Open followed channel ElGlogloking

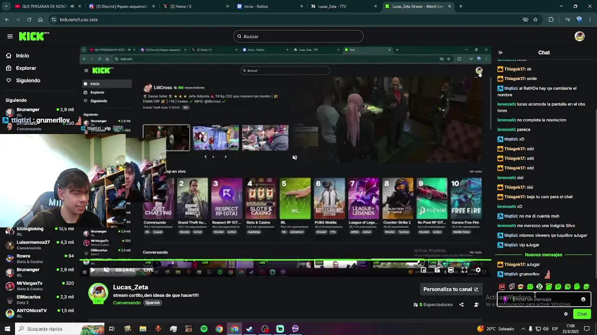(x=40, y=231)
